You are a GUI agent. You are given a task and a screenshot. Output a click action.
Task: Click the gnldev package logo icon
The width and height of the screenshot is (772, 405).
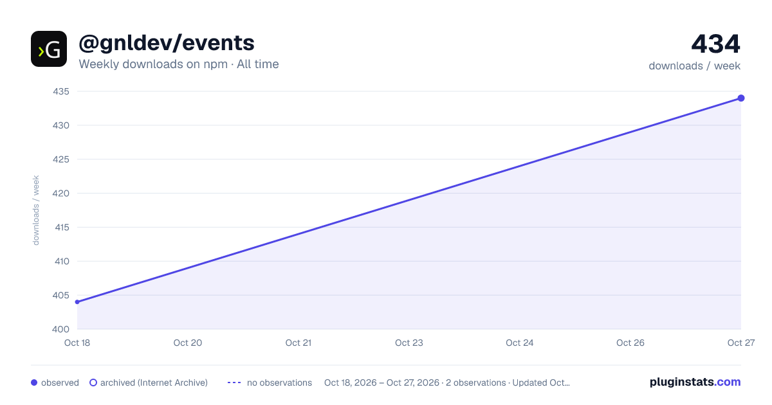click(x=49, y=49)
